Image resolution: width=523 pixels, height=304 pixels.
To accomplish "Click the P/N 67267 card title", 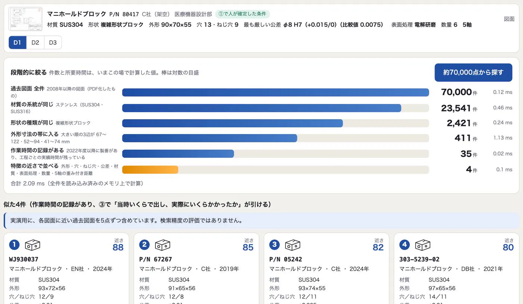I will pyautogui.click(x=155, y=259).
